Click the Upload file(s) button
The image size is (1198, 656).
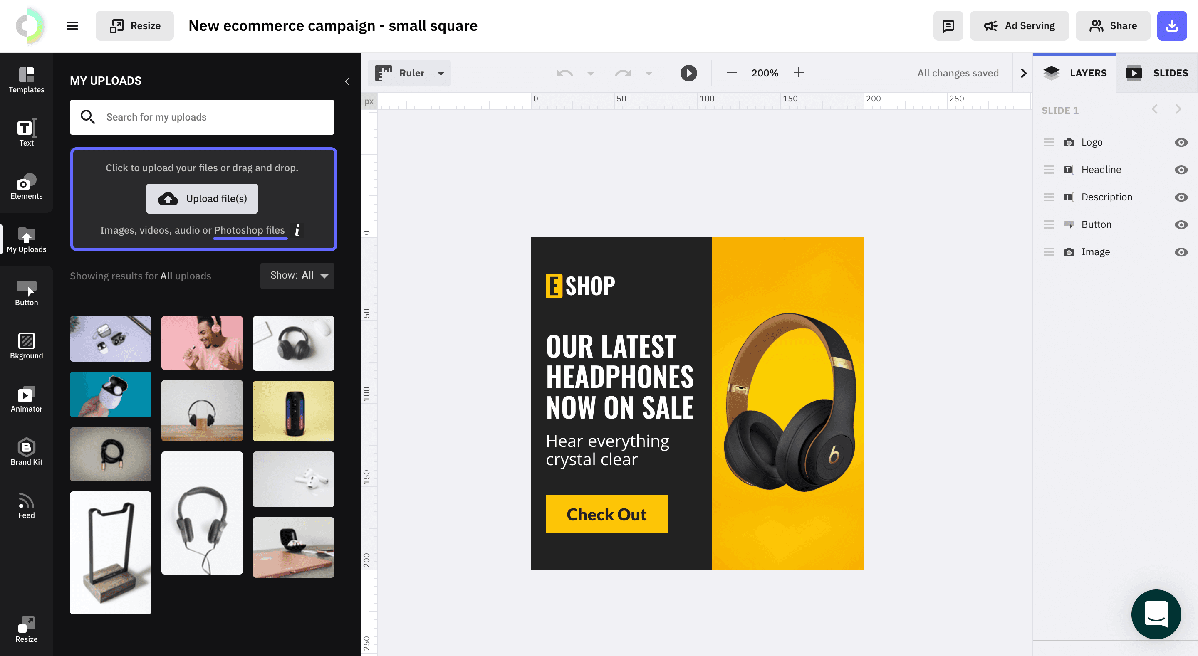[x=202, y=199]
